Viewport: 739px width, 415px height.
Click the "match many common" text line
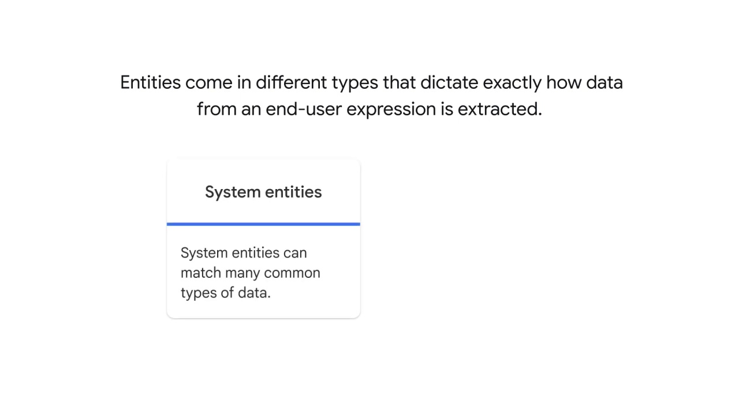[251, 273]
